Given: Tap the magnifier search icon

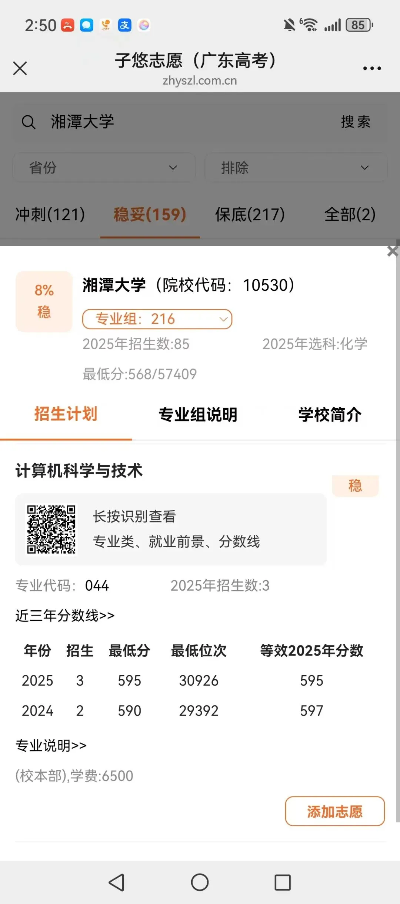Looking at the screenshot, I should point(29,122).
